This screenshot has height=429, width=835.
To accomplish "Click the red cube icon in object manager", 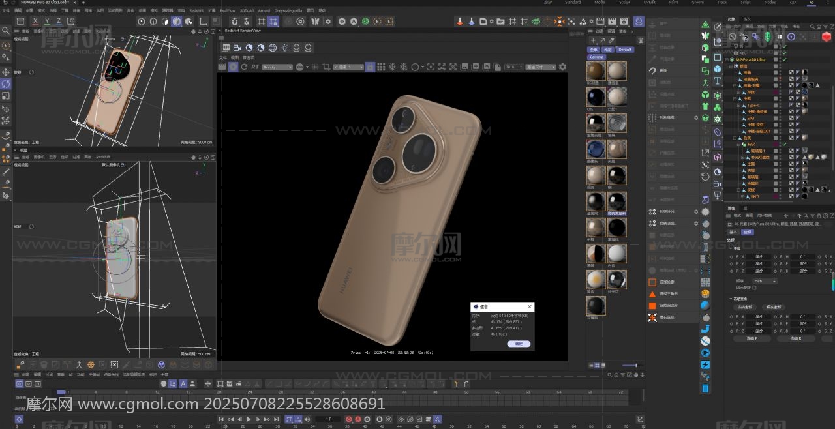I will pyautogui.click(x=827, y=37).
